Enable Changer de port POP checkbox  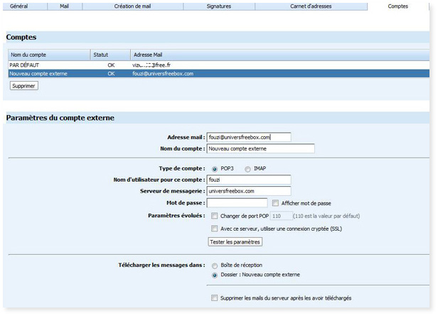[x=215, y=215]
